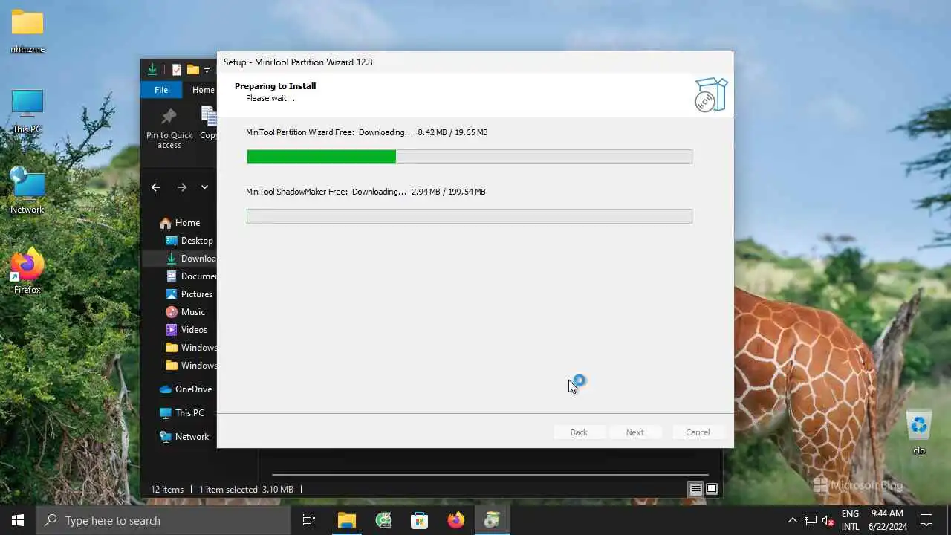Screen dimensions: 951x535
Task: Click the taskbar search box
Action: pos(163,520)
